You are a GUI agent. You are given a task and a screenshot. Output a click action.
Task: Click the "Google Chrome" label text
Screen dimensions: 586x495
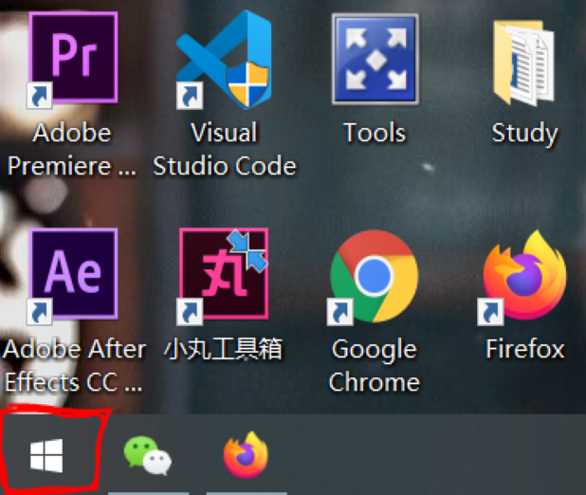(375, 366)
